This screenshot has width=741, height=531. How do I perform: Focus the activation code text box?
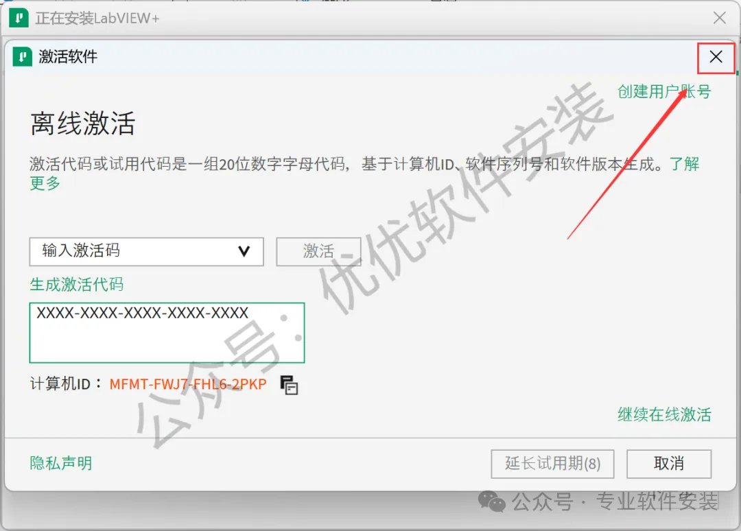tap(167, 333)
